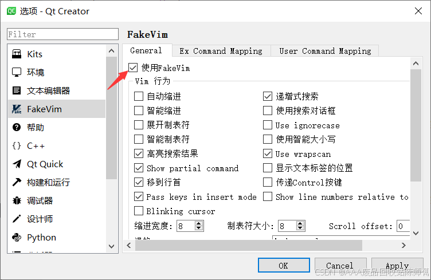This screenshot has width=431, height=280.
Task: Uncheck 移到行首 option
Action: pos(139,182)
